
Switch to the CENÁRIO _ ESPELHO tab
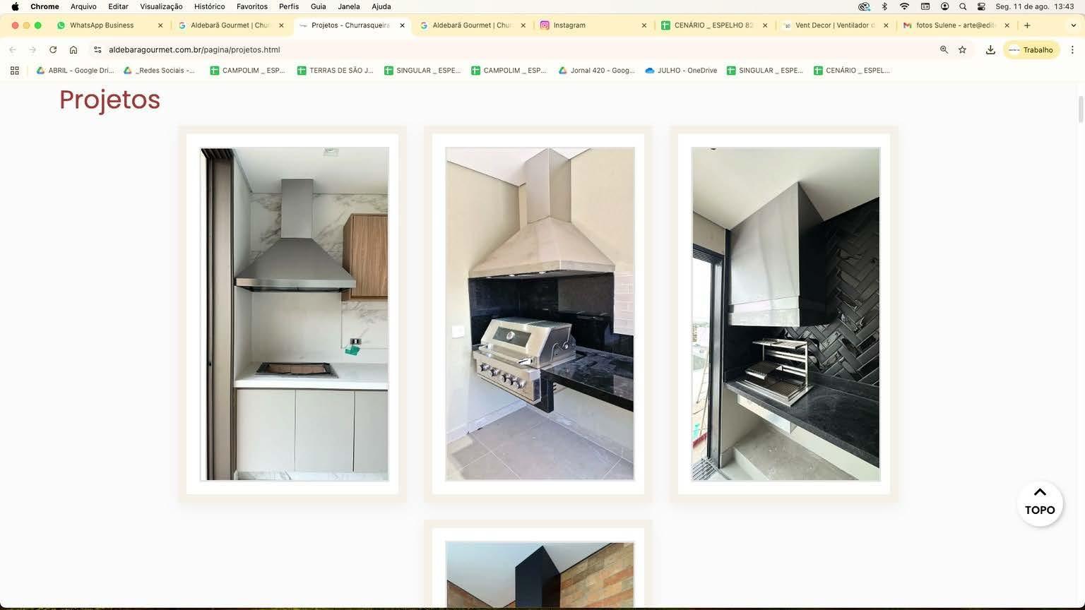pos(715,25)
